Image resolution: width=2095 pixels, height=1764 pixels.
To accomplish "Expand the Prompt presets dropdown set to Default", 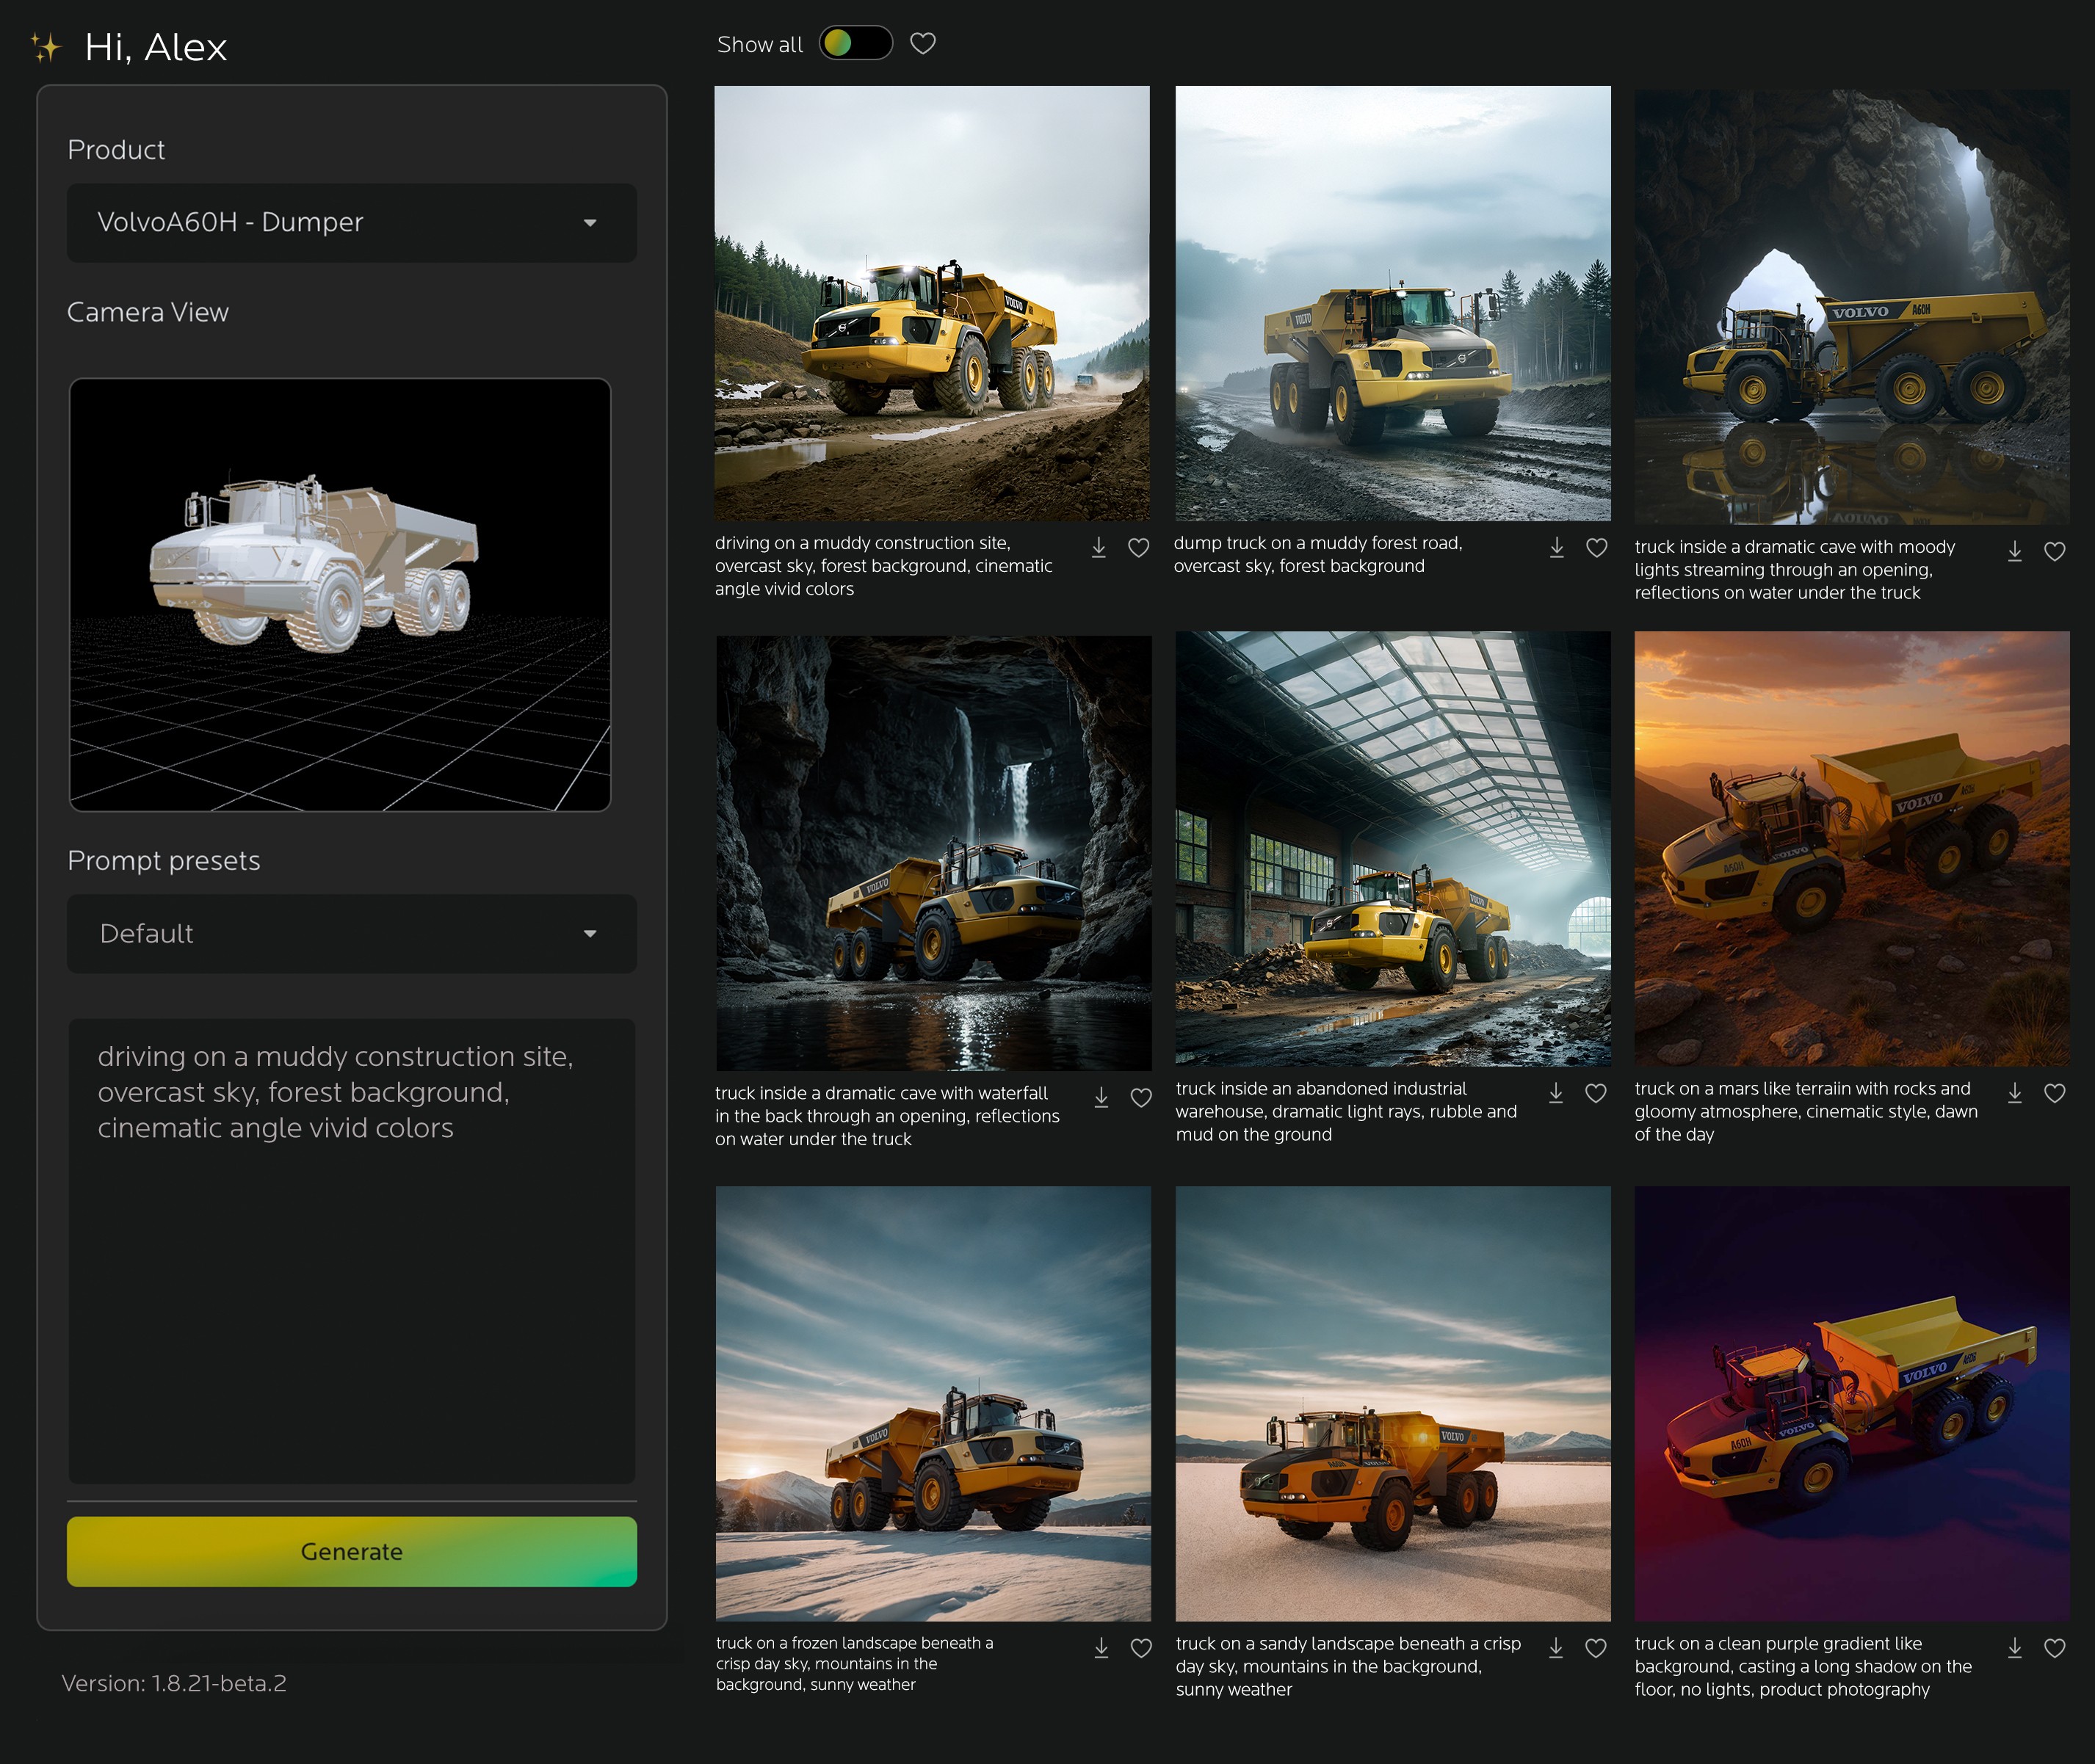I will pos(351,933).
